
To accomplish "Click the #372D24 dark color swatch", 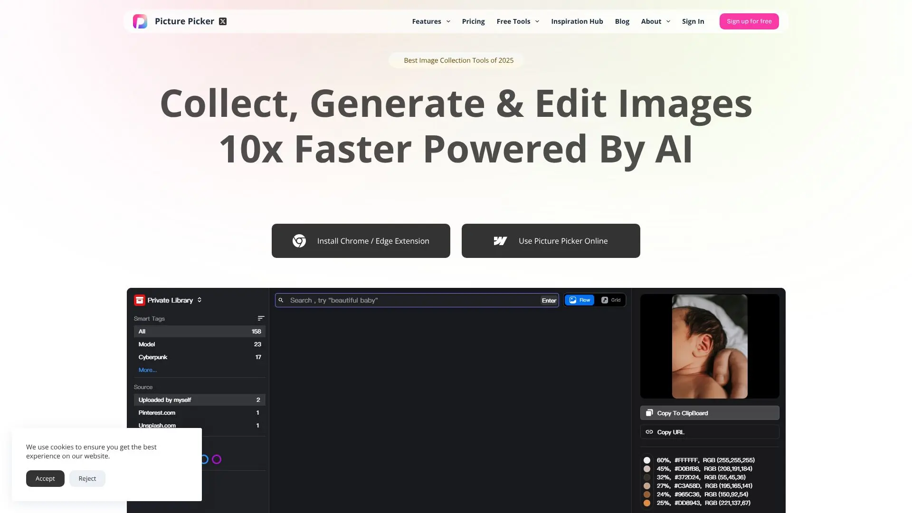I will coord(647,477).
